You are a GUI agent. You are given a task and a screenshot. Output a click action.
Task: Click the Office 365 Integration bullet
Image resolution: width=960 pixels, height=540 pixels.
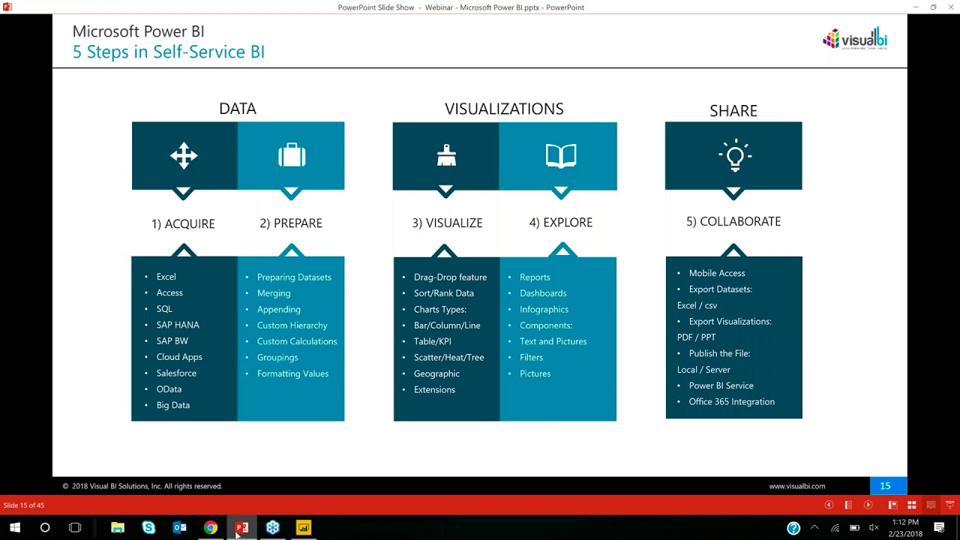732,402
